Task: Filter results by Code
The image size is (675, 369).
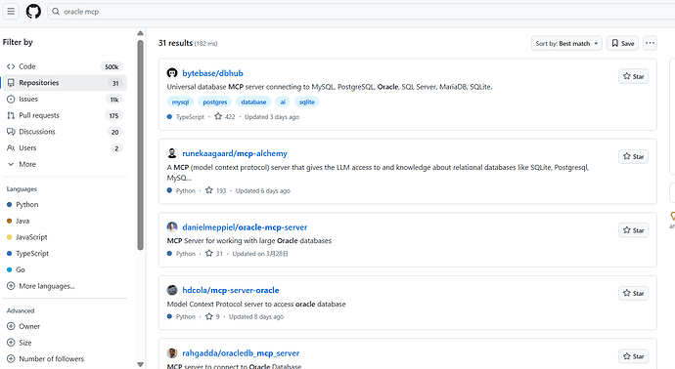Action: pos(65,66)
